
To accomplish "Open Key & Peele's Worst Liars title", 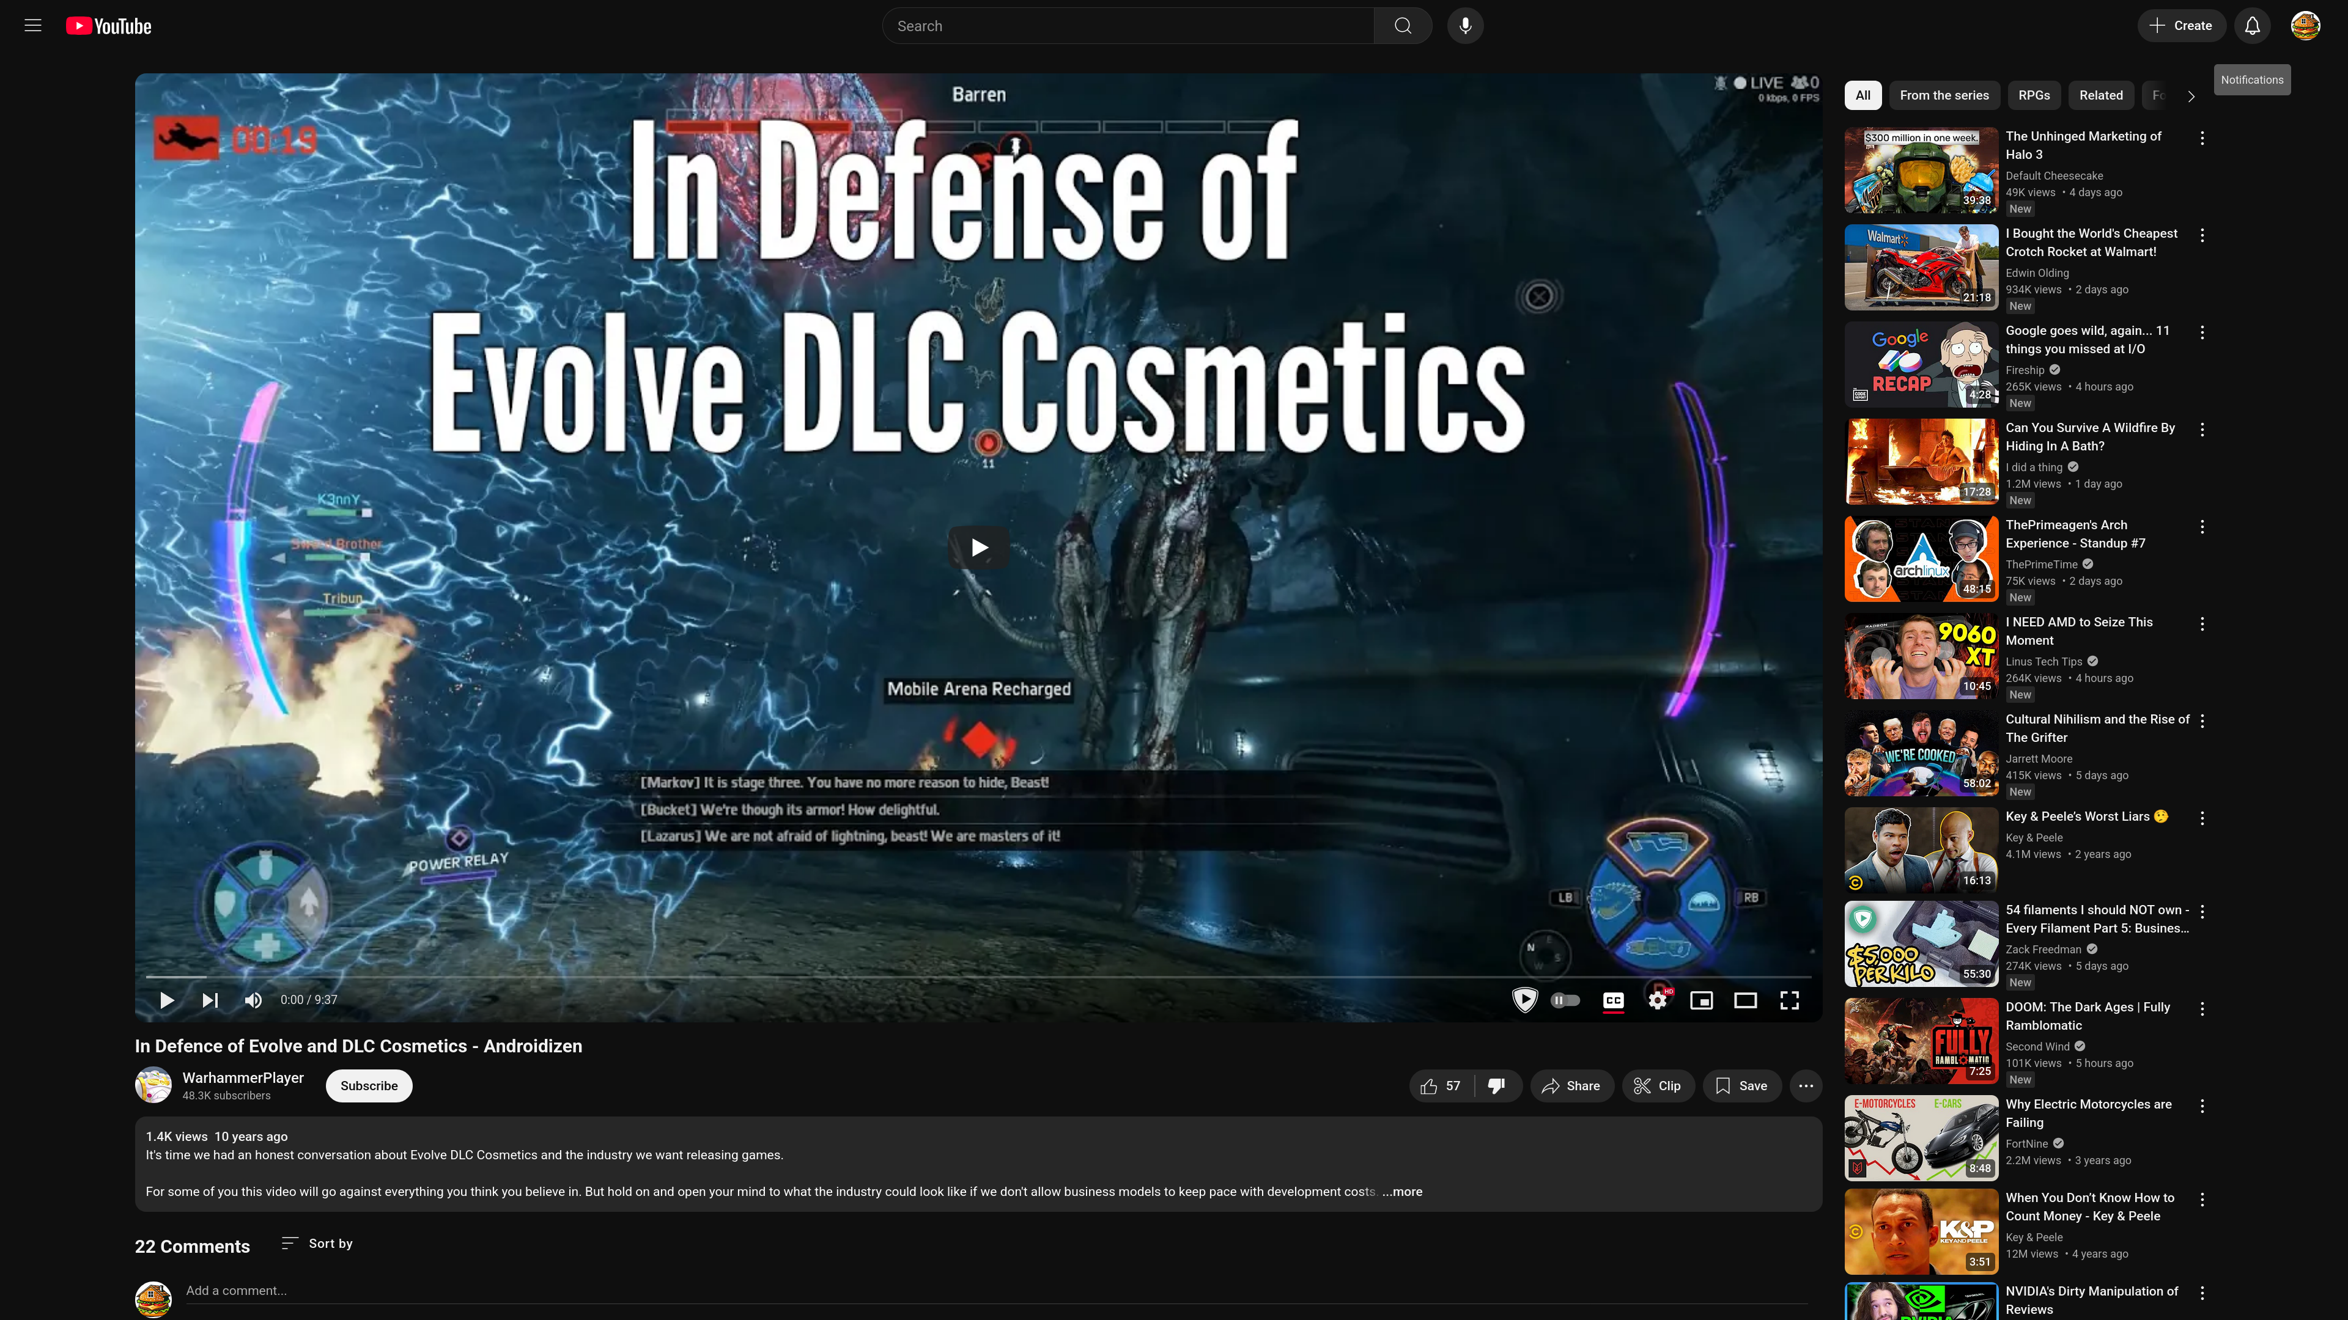I will 2086,816.
